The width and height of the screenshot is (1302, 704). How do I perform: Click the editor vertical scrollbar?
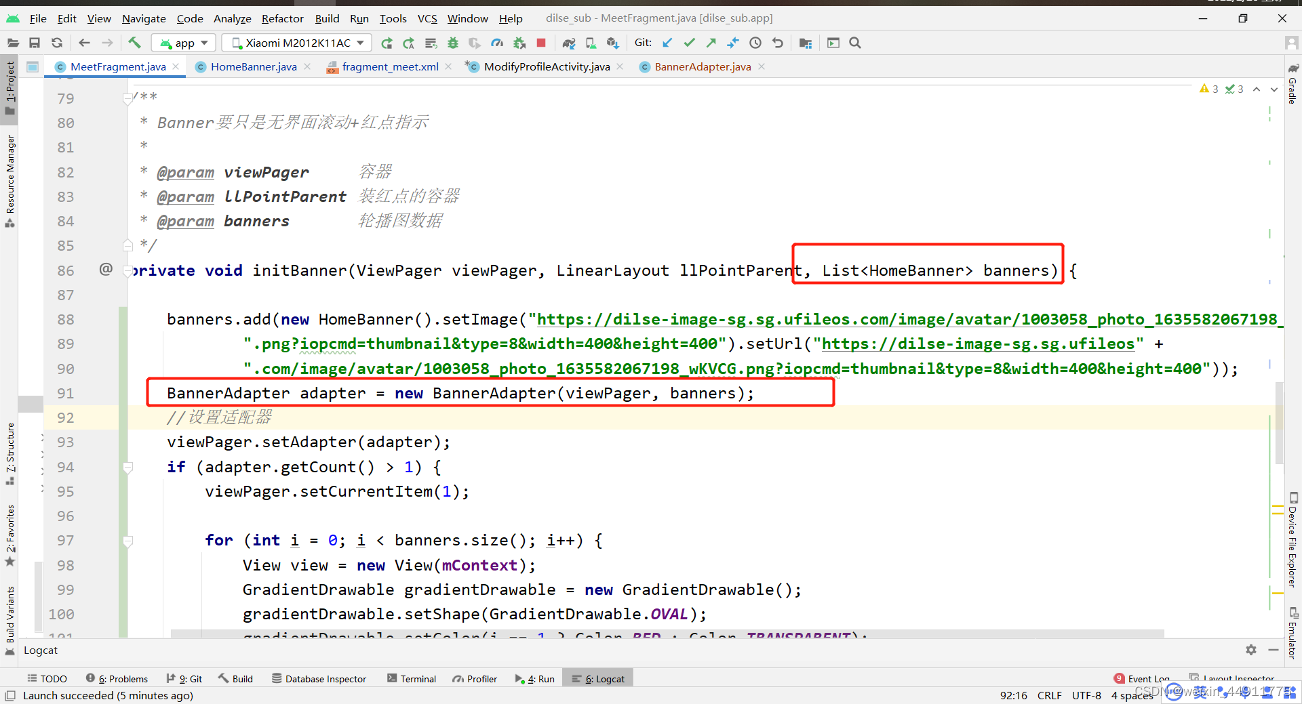(x=1279, y=423)
